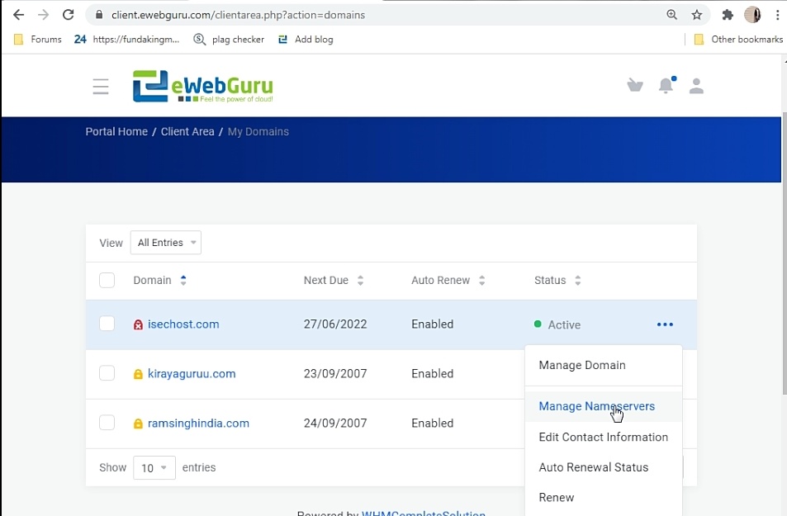Click the Active status of isechost.com
The height and width of the screenshot is (516, 787).
(x=557, y=324)
